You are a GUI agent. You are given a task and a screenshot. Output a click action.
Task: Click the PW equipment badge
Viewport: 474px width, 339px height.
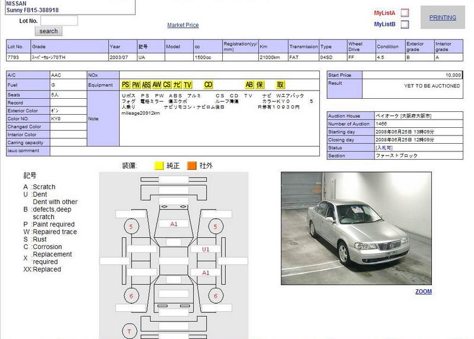(x=136, y=85)
